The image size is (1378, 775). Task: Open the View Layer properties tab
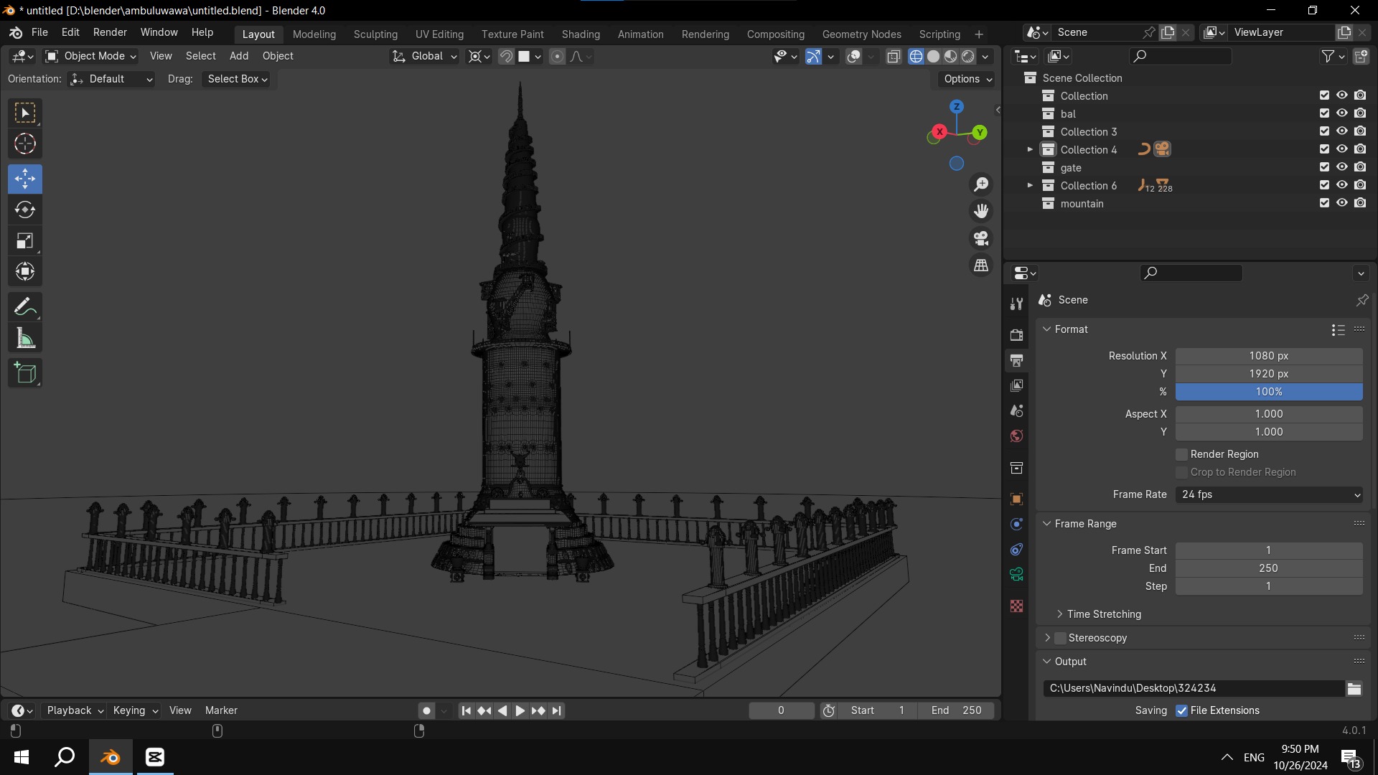pyautogui.click(x=1016, y=385)
